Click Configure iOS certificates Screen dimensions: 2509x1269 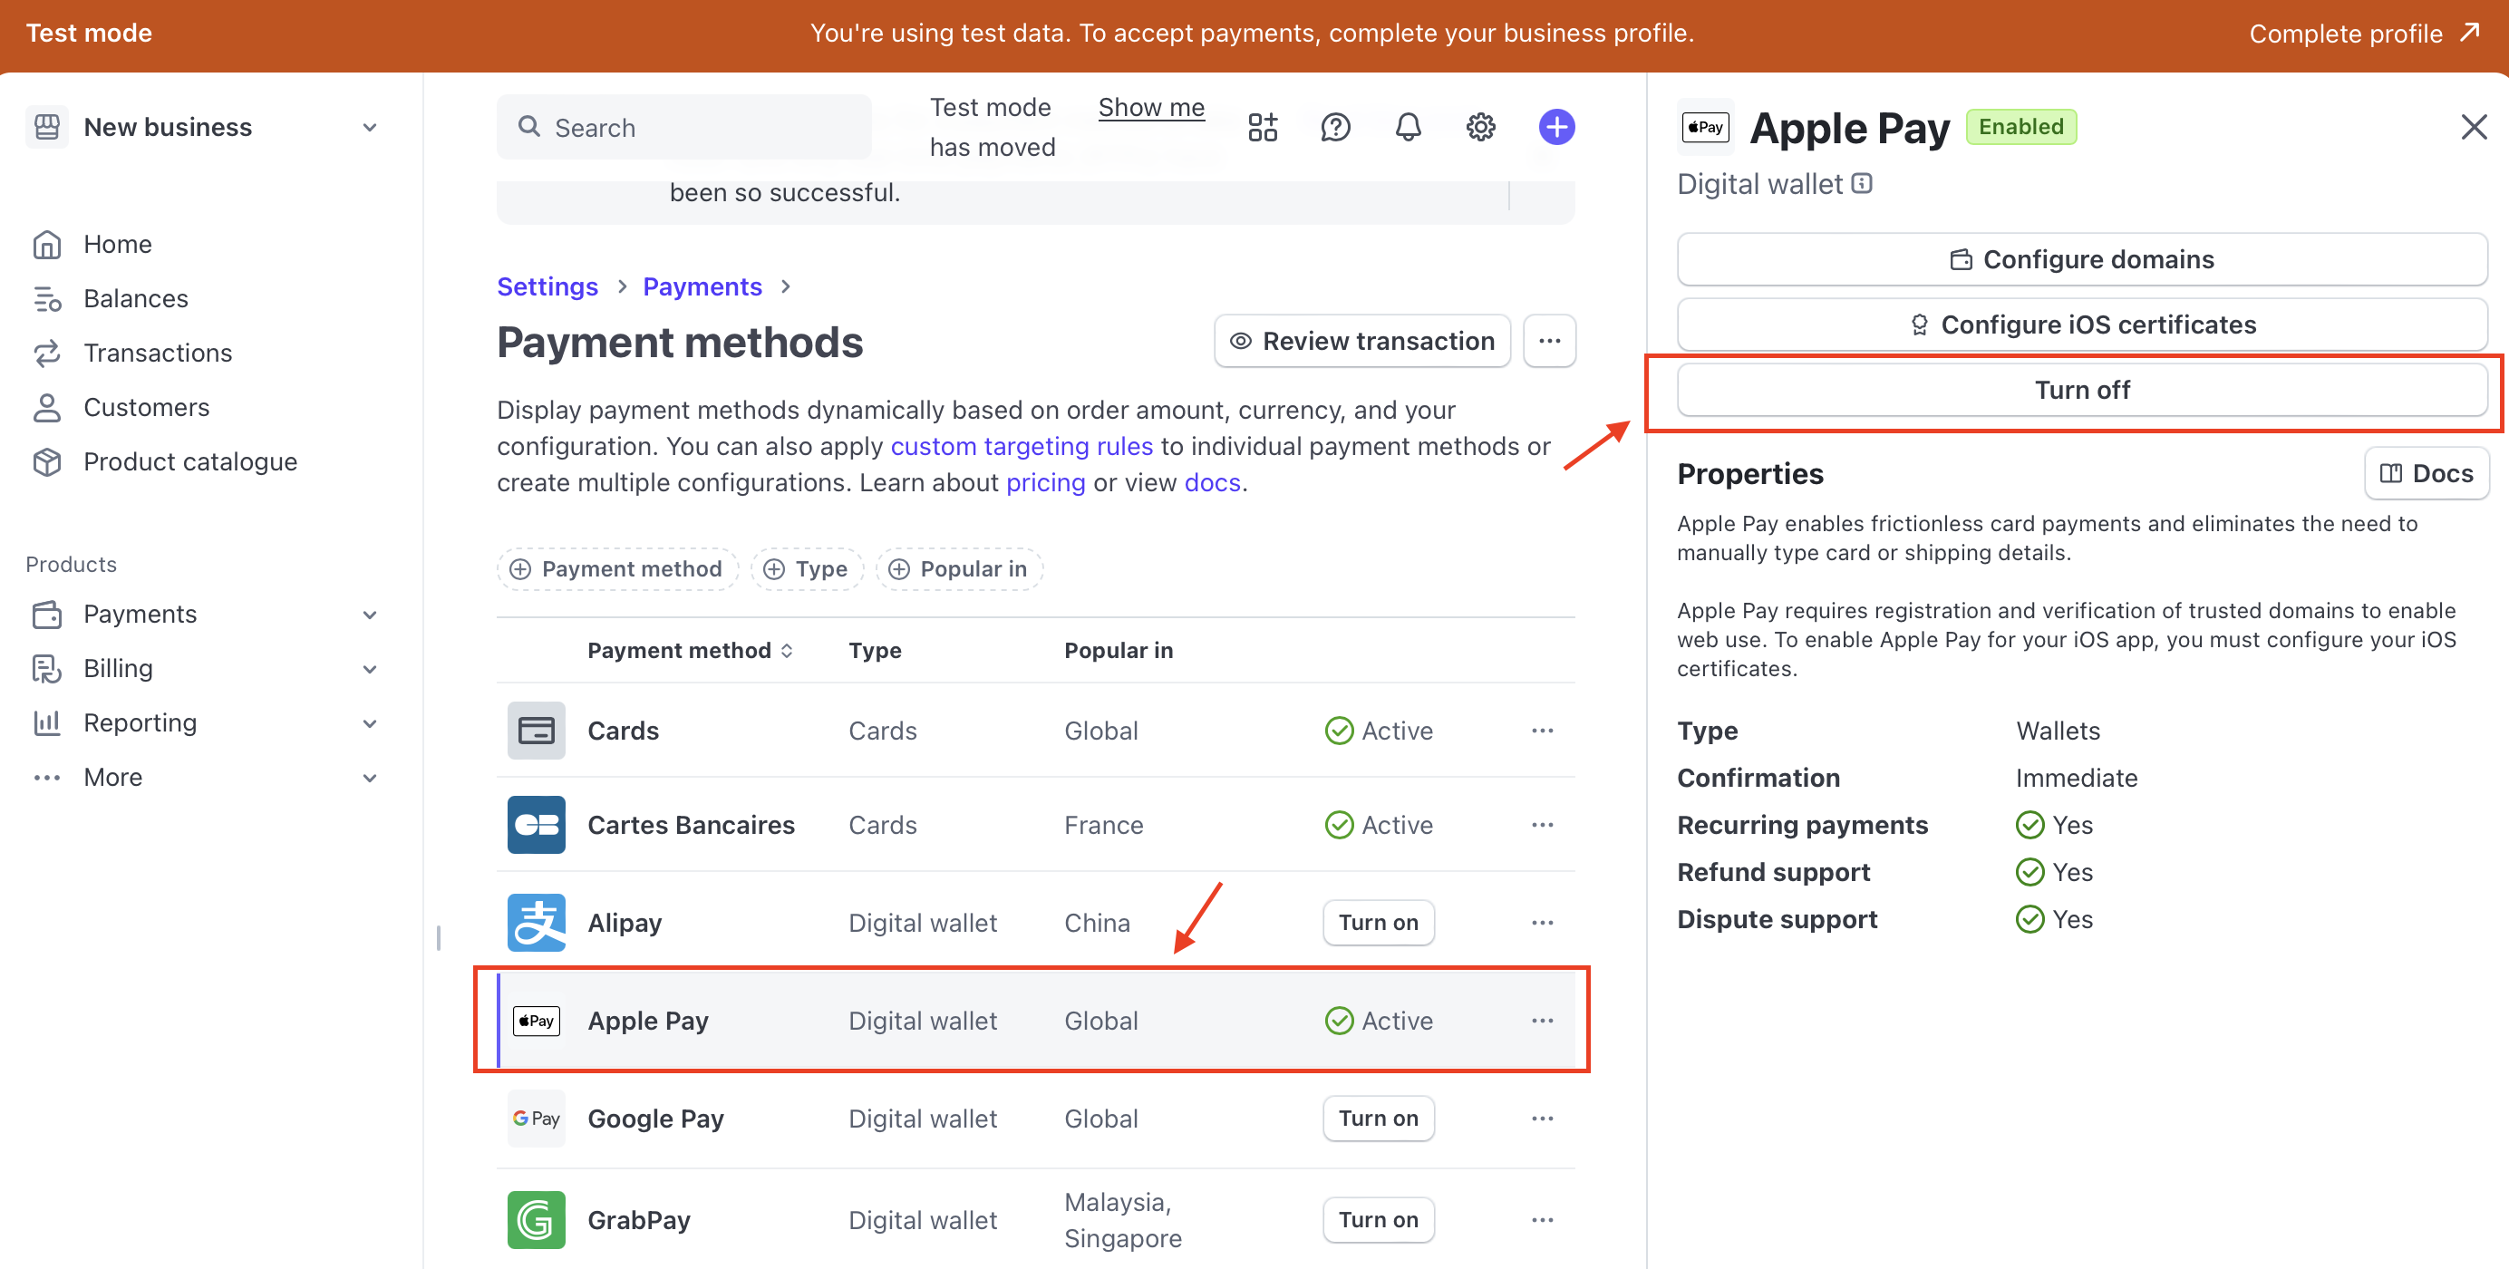click(x=2081, y=325)
